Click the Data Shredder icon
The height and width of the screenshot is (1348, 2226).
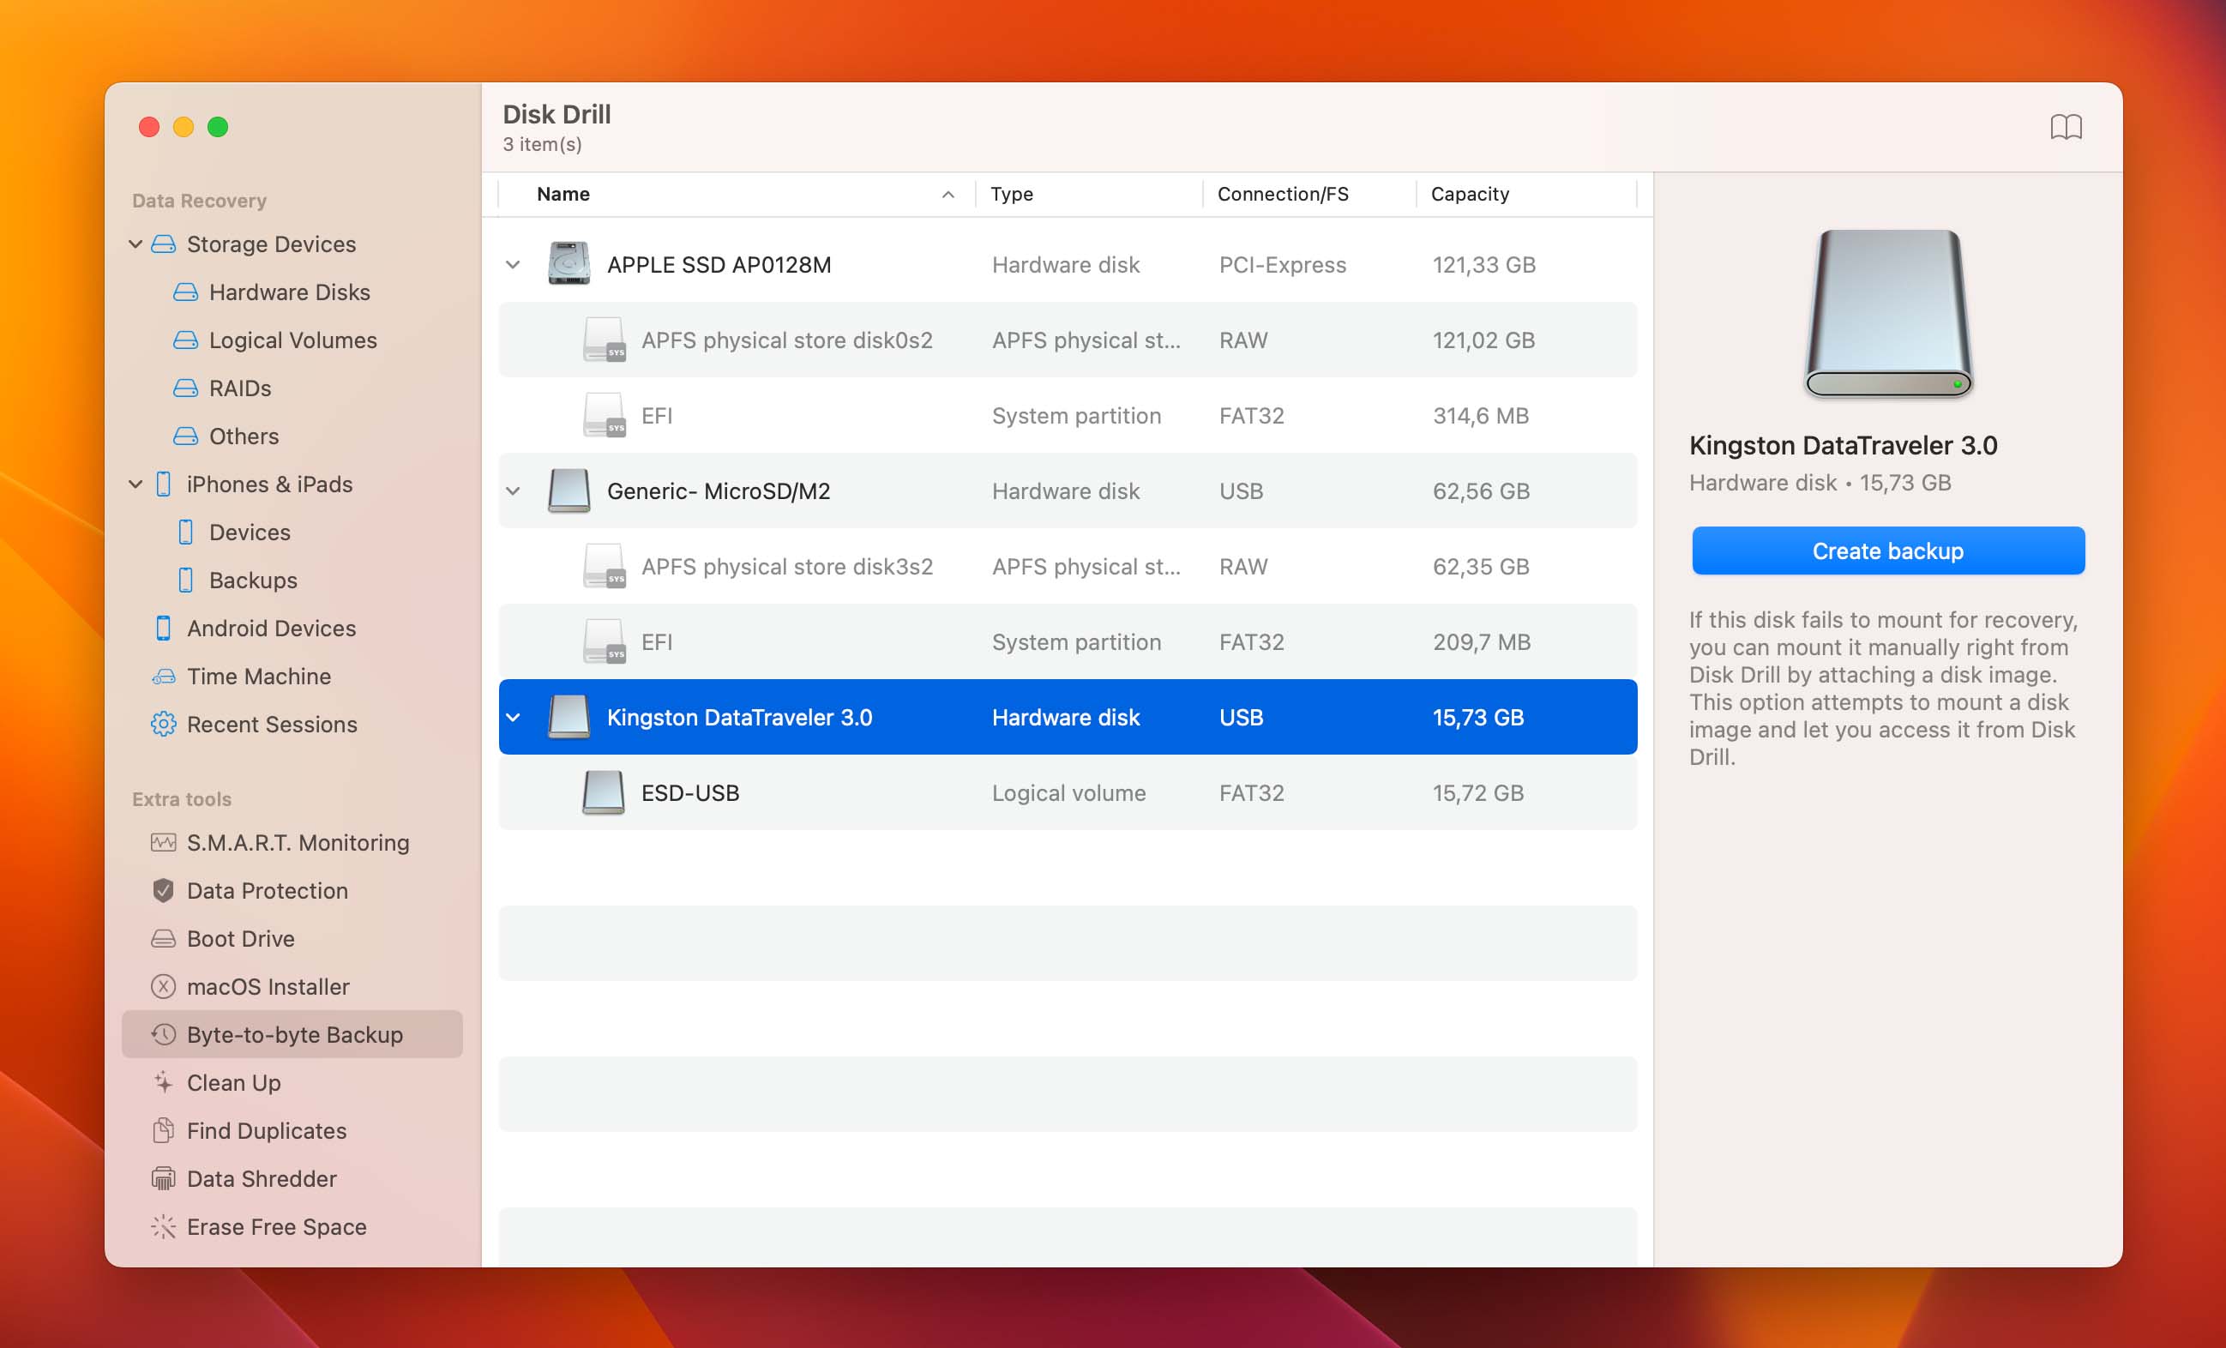click(164, 1177)
